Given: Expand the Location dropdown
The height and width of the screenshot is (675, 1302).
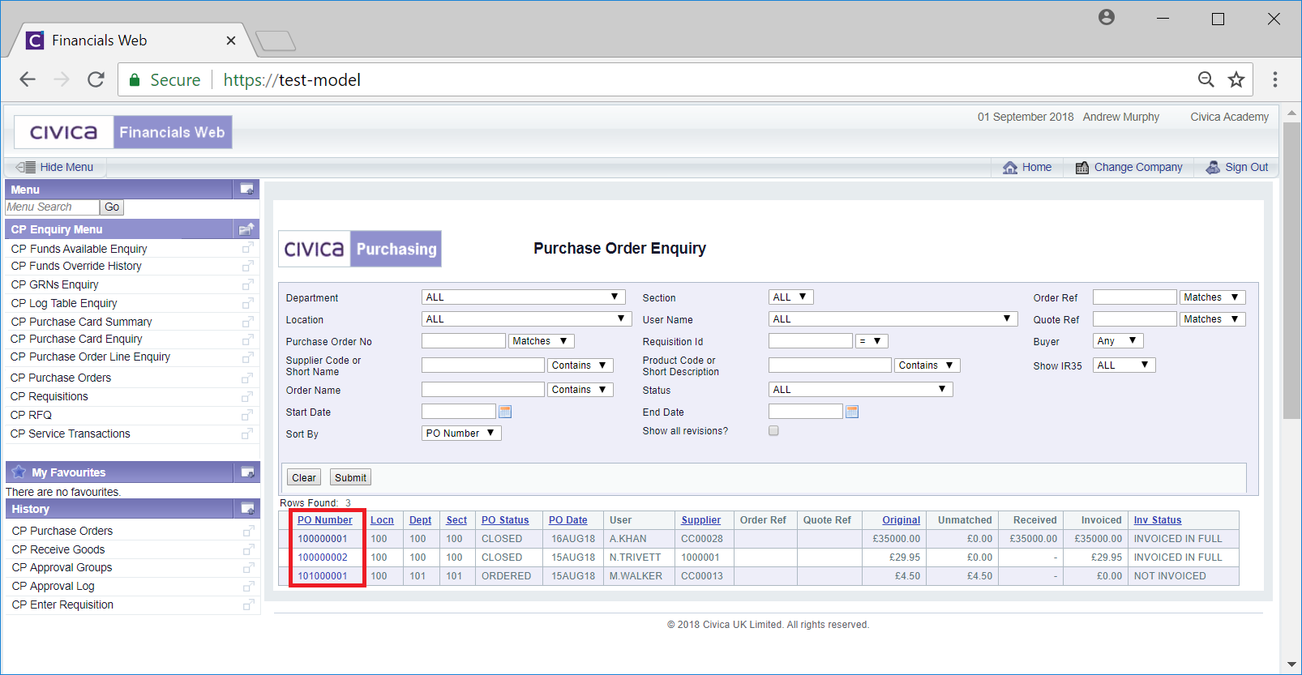Looking at the screenshot, I should (527, 319).
